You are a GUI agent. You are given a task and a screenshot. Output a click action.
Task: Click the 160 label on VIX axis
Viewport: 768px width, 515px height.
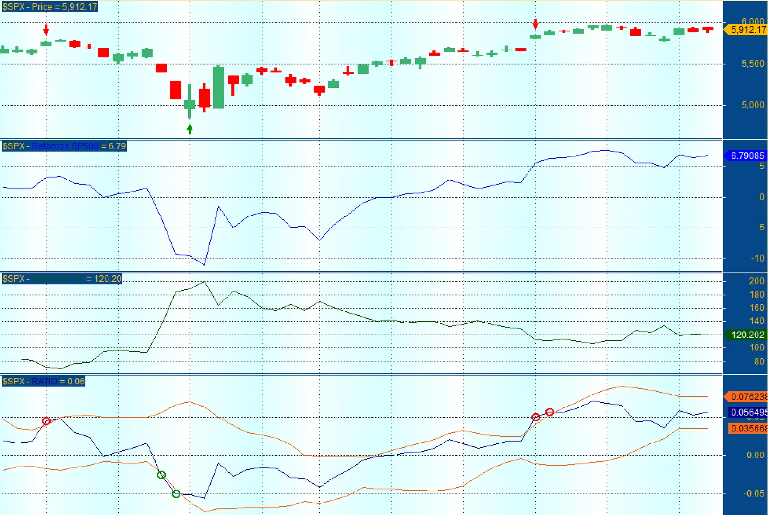[x=756, y=308]
